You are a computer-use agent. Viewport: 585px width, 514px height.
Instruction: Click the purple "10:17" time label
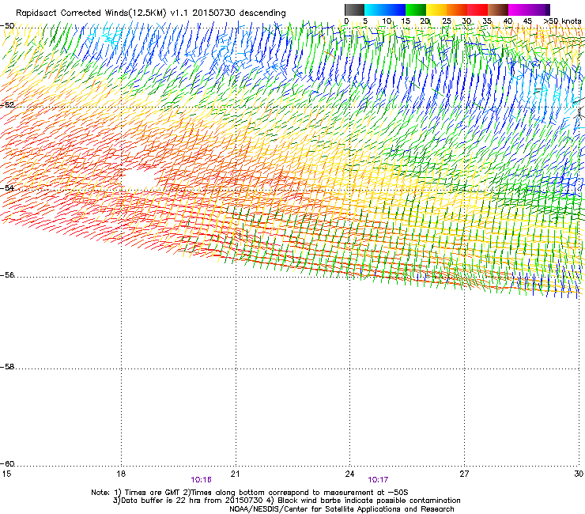tap(378, 480)
